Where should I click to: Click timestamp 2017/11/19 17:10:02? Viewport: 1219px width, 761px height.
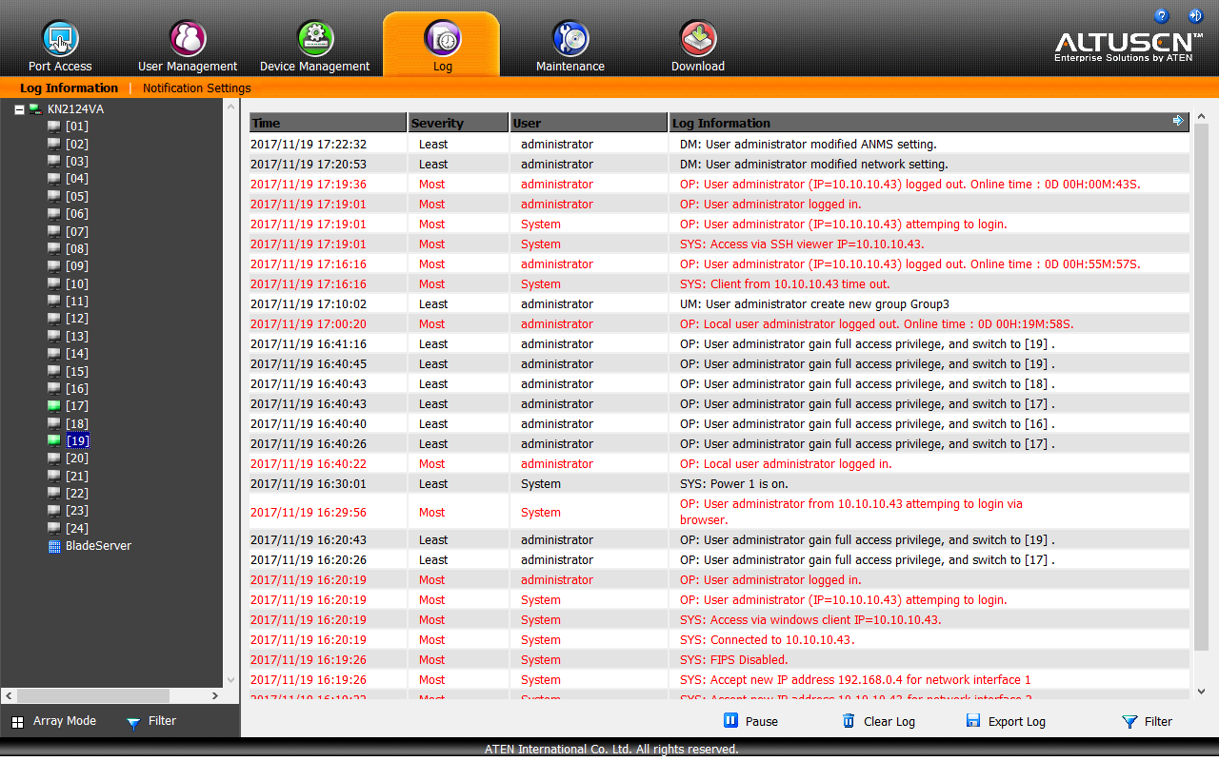pos(309,304)
